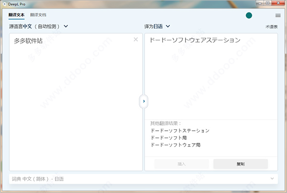Viewport: 287px width, 193px height.
Task: Select alternative ドードーソフトウェア局
Action: pyautogui.click(x=176, y=145)
